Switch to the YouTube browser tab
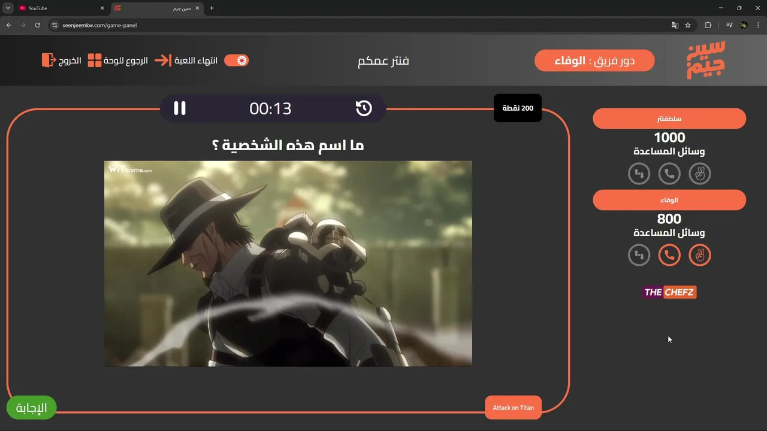The height and width of the screenshot is (431, 767). tap(60, 8)
